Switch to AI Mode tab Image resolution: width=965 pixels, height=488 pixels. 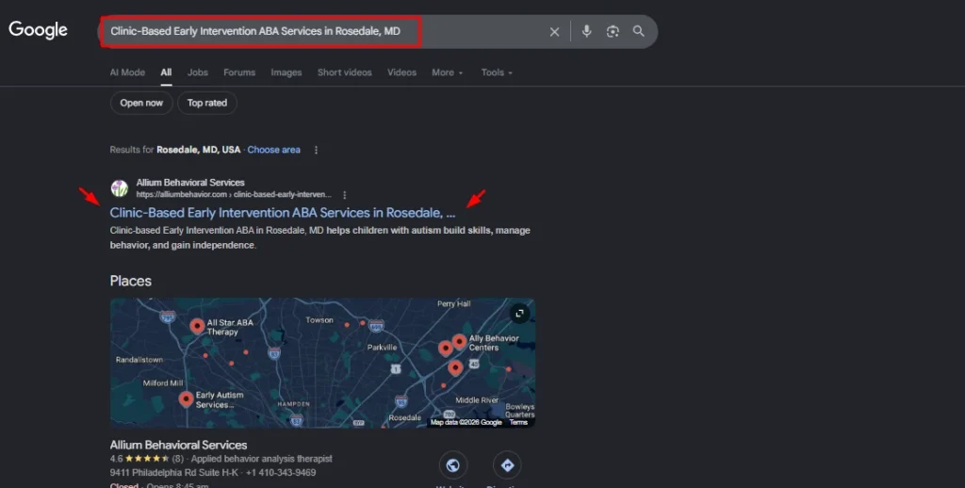tap(127, 73)
